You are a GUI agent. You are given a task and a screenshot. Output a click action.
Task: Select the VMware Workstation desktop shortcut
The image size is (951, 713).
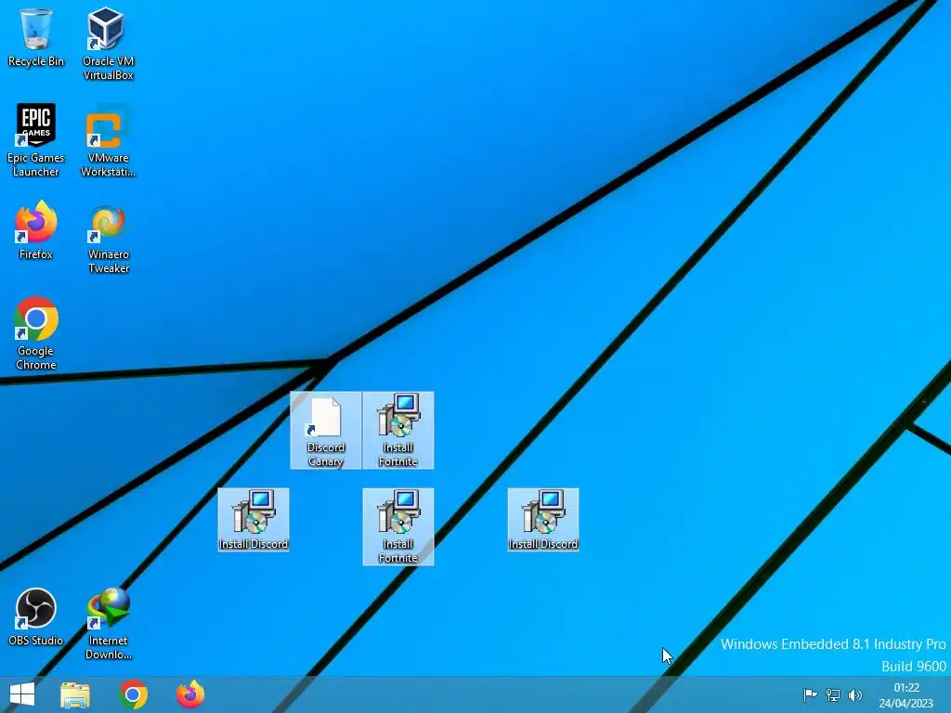(x=108, y=140)
